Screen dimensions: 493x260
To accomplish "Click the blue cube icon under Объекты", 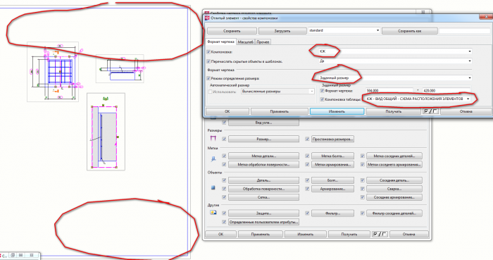I will tap(213, 187).
